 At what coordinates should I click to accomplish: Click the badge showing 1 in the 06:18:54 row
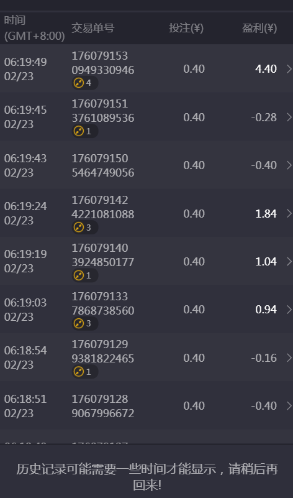tap(84, 372)
